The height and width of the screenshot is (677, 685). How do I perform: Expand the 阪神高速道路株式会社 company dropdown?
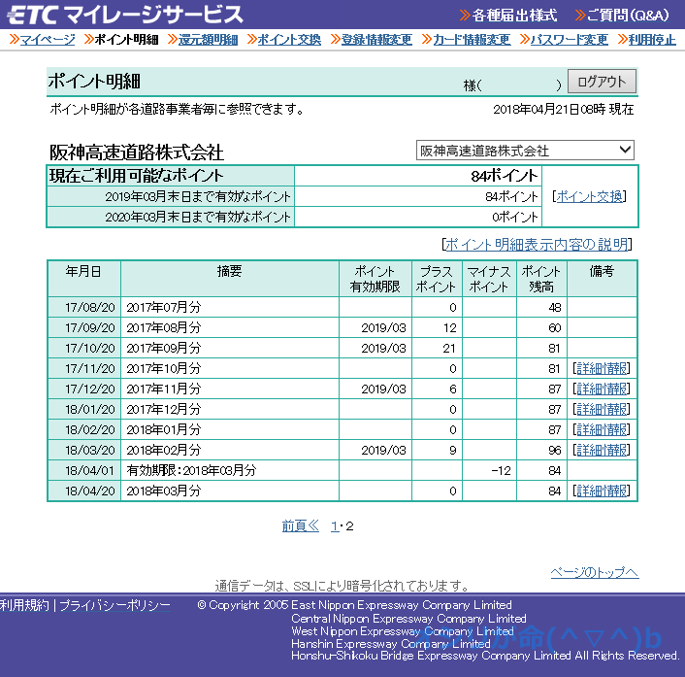click(x=525, y=151)
